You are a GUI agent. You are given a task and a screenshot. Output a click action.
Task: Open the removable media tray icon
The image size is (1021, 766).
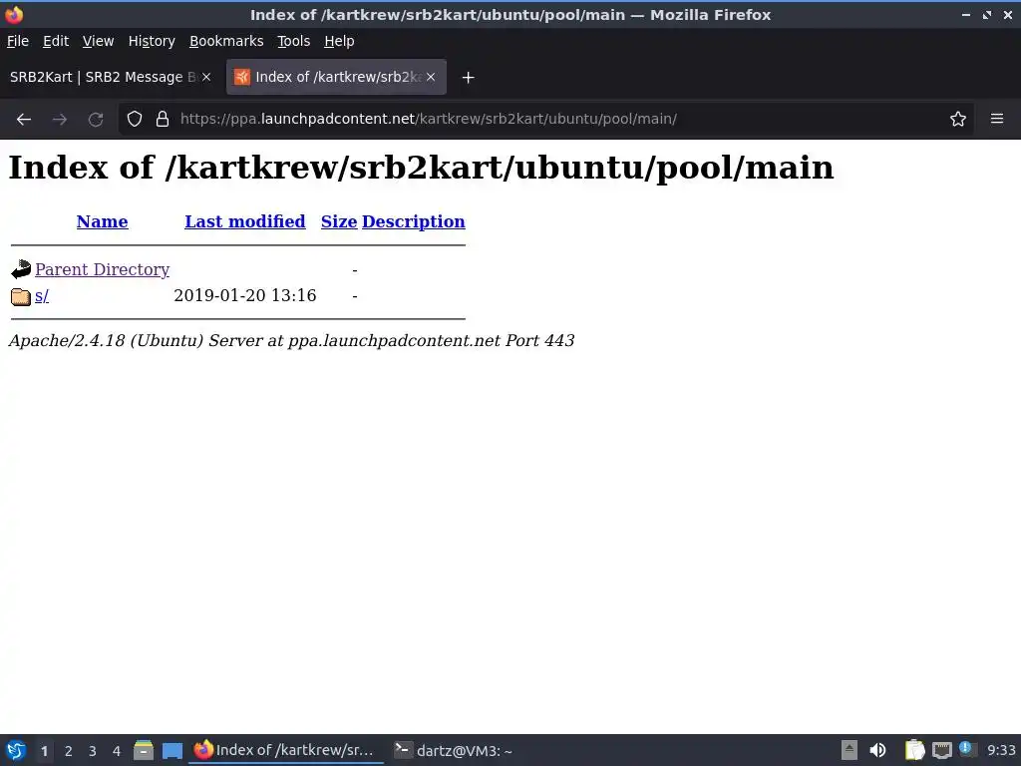850,750
